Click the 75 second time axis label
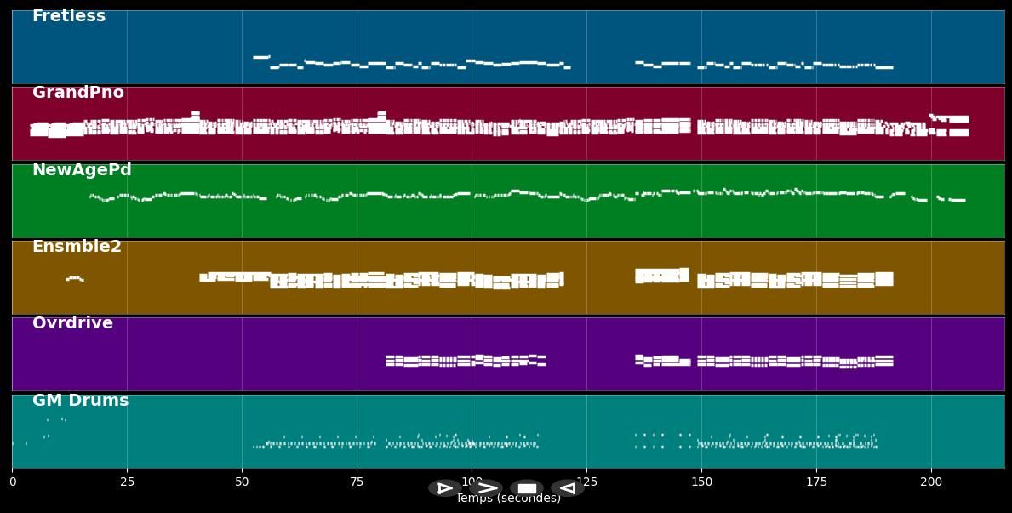The width and height of the screenshot is (1012, 513). [357, 482]
